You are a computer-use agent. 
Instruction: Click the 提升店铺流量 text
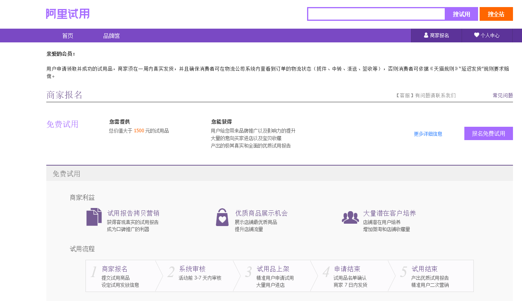coord(249,230)
